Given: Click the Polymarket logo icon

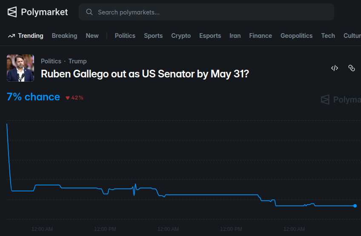Looking at the screenshot, I should tap(12, 12).
